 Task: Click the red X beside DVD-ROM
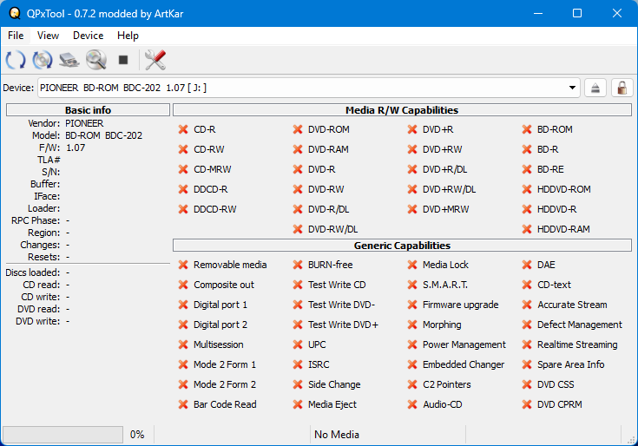point(298,129)
